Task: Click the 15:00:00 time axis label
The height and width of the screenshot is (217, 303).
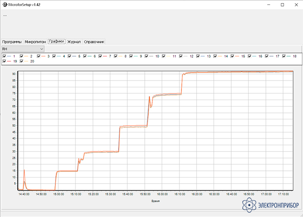Action: click(x=58, y=194)
